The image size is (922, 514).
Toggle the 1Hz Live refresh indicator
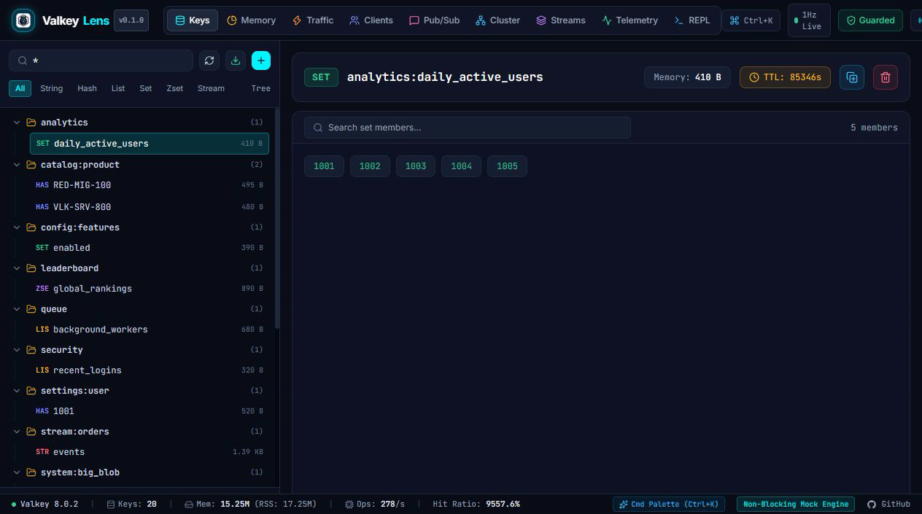[x=809, y=20]
